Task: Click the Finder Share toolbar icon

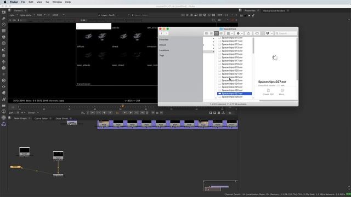Action: click(x=248, y=33)
